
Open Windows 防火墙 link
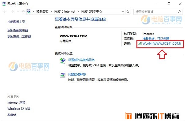tap(19, 109)
